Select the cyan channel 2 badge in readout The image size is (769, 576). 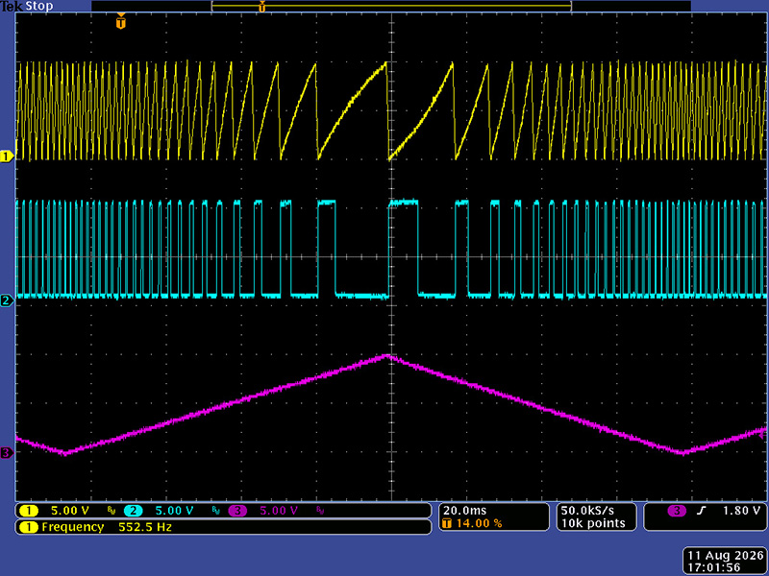[133, 511]
